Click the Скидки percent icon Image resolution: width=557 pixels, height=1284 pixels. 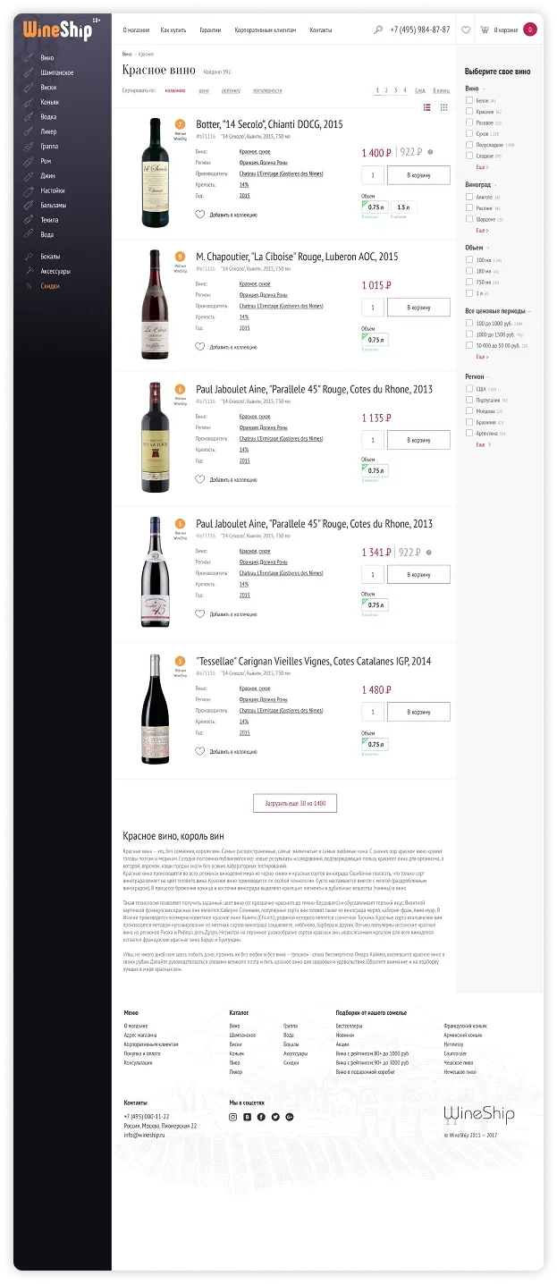[x=30, y=286]
